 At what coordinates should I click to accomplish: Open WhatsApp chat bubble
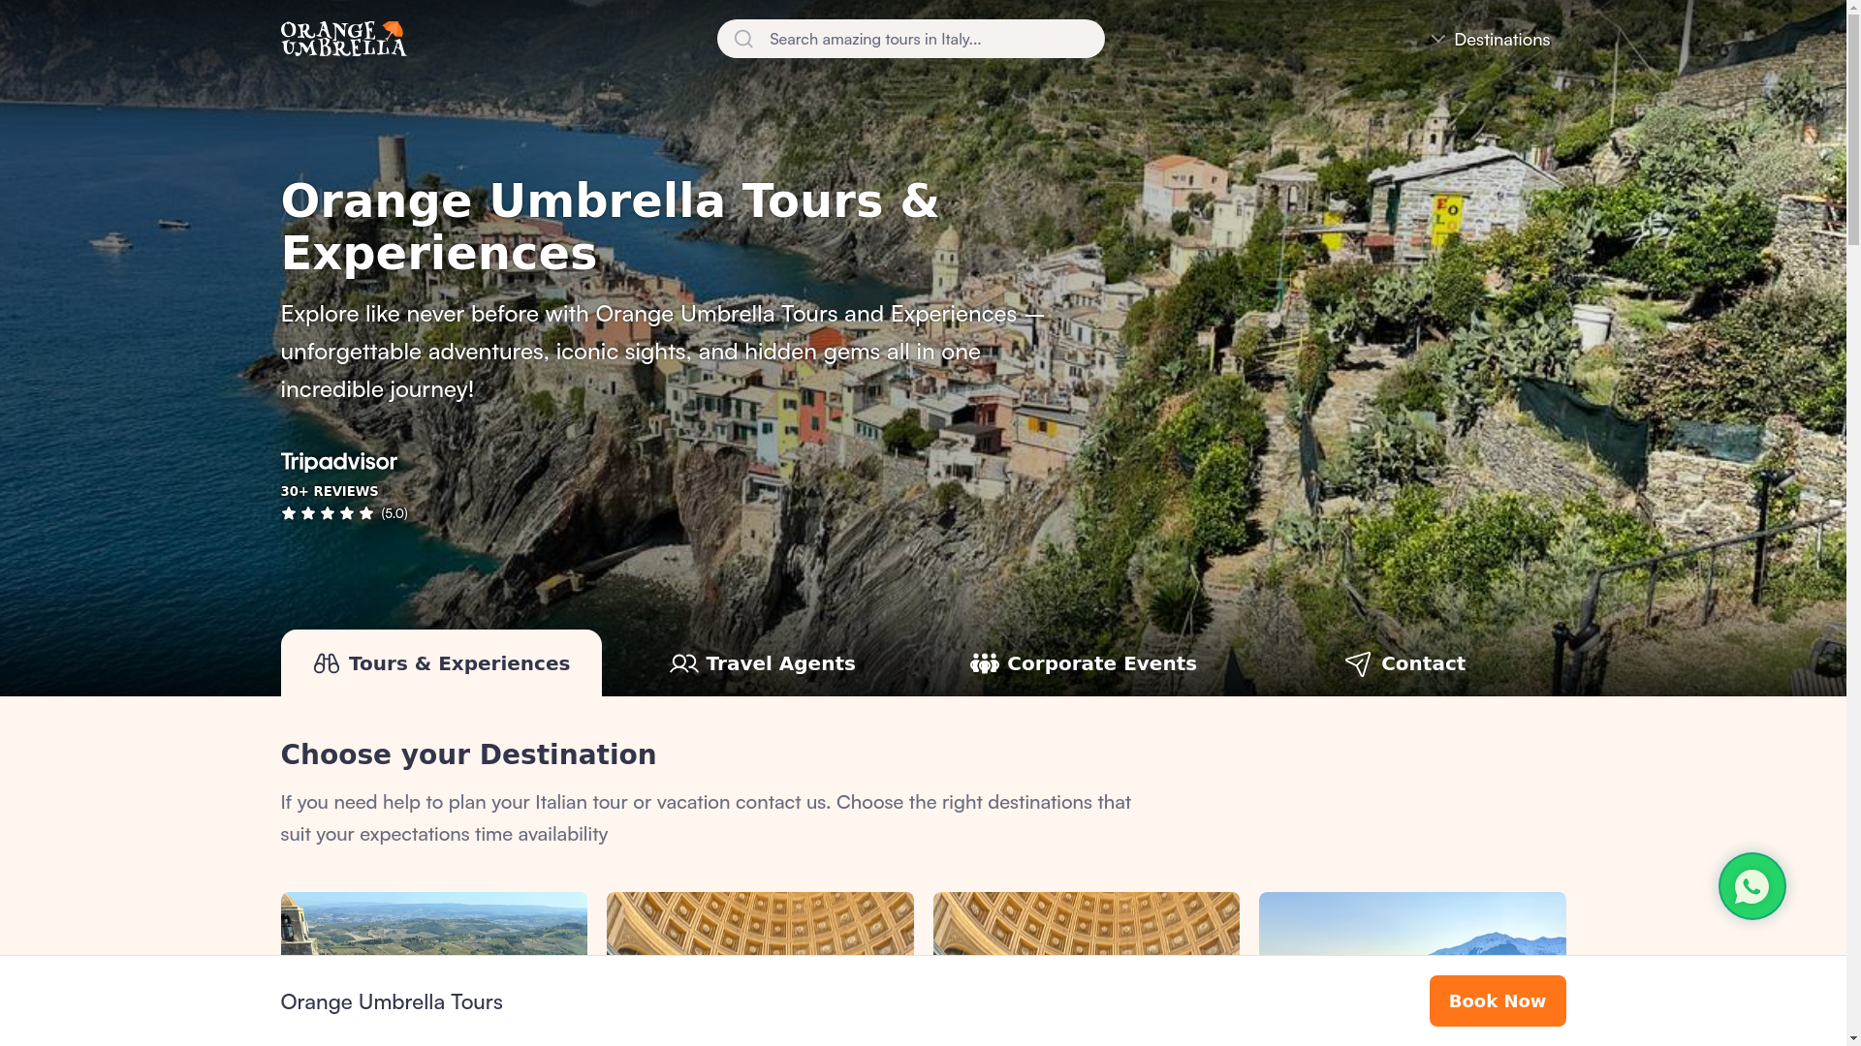(x=1751, y=886)
